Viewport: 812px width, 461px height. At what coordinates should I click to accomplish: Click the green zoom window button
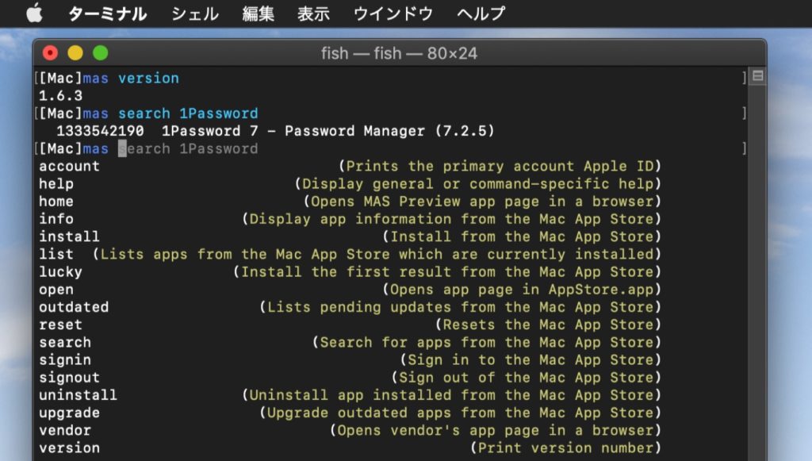point(101,53)
